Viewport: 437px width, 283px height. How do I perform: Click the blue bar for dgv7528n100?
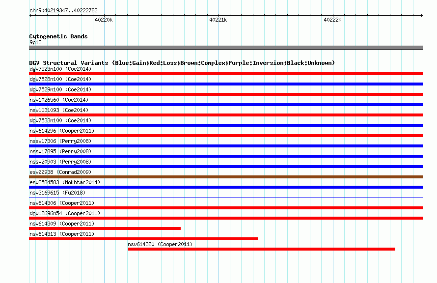pos(226,84)
